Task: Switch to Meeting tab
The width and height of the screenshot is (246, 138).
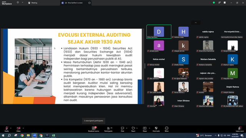Action: point(33,3)
